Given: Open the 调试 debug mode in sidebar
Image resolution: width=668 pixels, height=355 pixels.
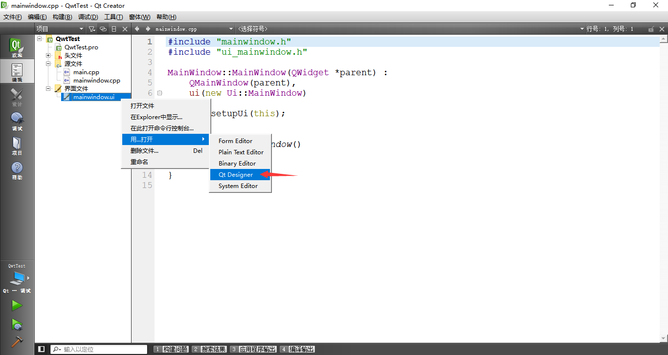Looking at the screenshot, I should (17, 121).
